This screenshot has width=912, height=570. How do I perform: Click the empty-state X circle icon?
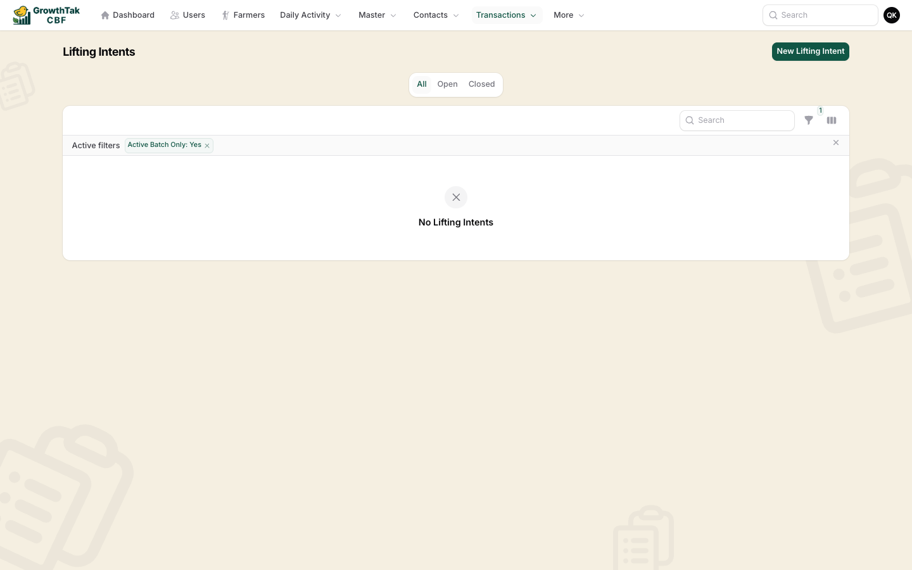(456, 198)
